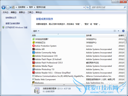Open the 文件(F) menu
128x96 pixels.
click(5, 12)
